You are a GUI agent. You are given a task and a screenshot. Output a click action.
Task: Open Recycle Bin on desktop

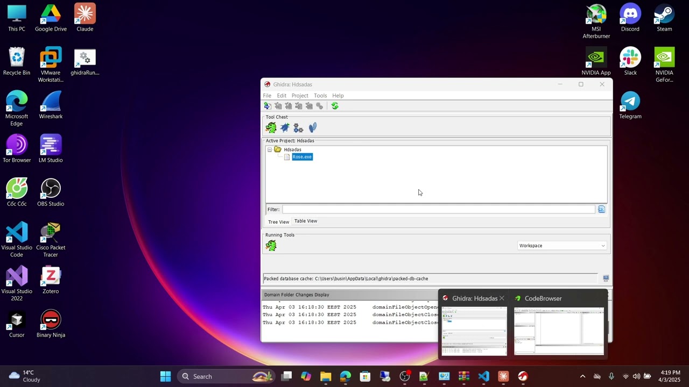(x=17, y=62)
